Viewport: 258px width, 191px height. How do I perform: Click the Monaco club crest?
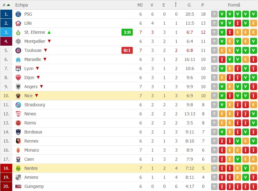click(18, 150)
